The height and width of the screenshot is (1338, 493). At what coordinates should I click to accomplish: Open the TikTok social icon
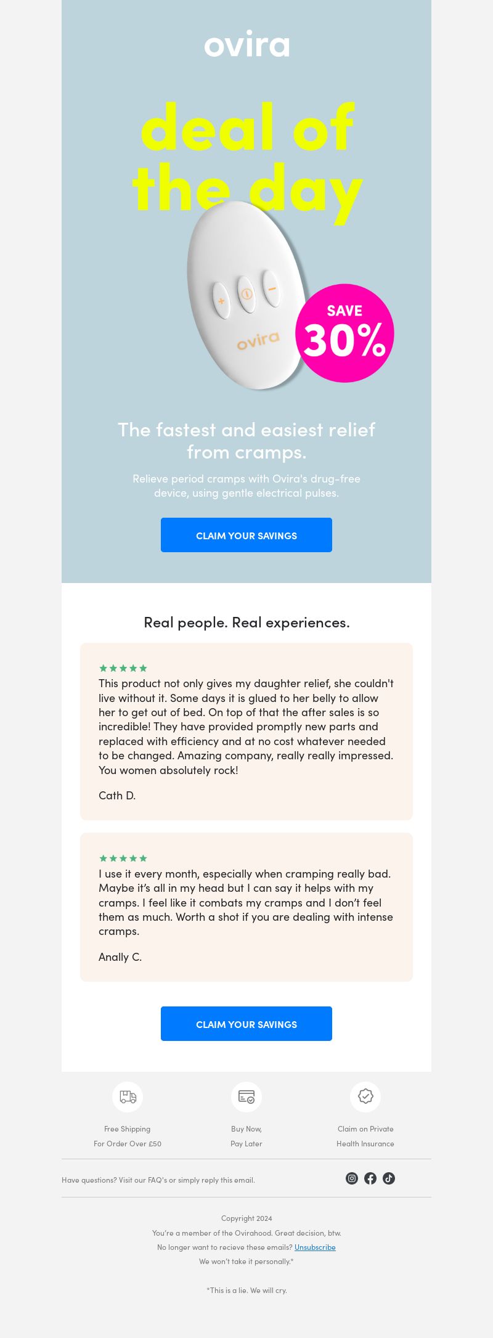tap(389, 1178)
